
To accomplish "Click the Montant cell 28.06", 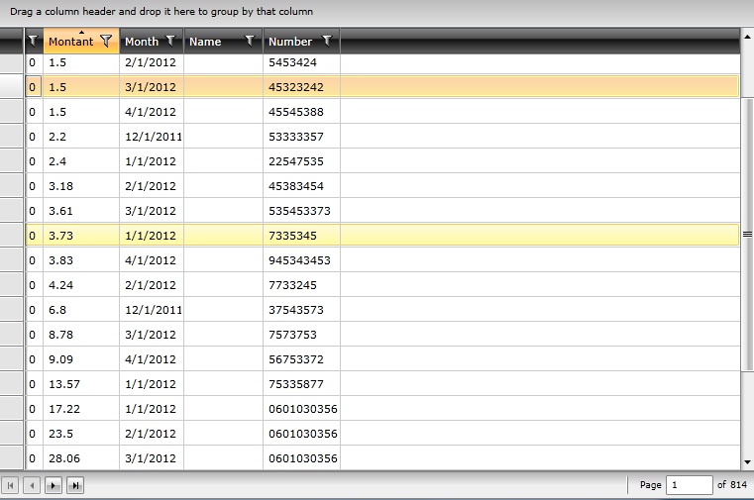I will (x=81, y=458).
